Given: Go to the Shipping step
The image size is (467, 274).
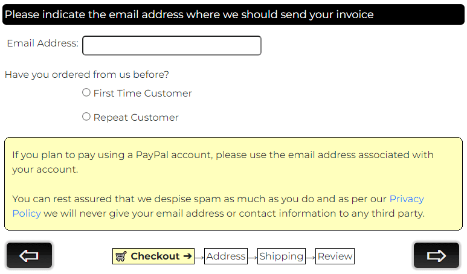Looking at the screenshot, I should [x=282, y=256].
